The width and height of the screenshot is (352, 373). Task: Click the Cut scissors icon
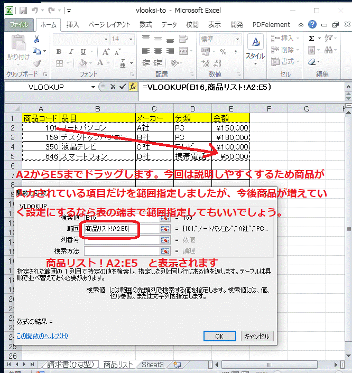[x=37, y=39]
